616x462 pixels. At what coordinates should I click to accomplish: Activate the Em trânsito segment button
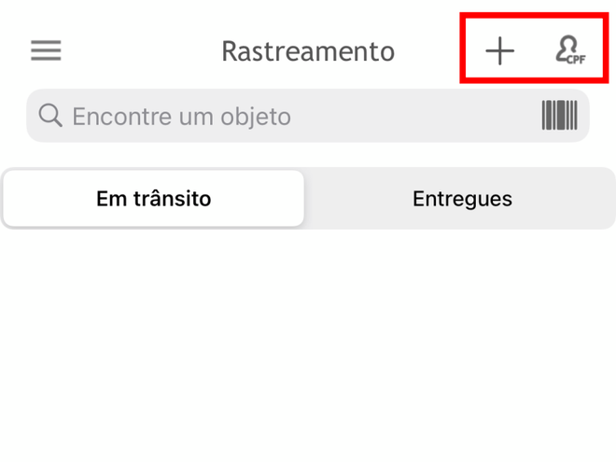coord(154,199)
